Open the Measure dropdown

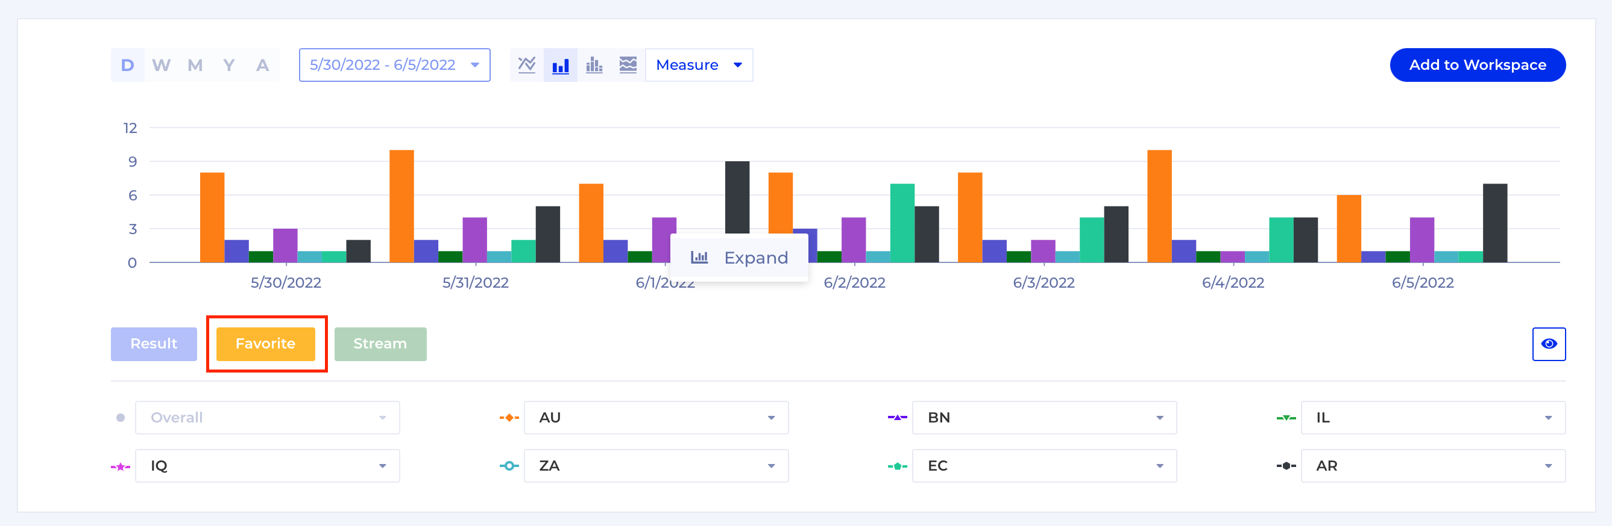[x=699, y=65]
